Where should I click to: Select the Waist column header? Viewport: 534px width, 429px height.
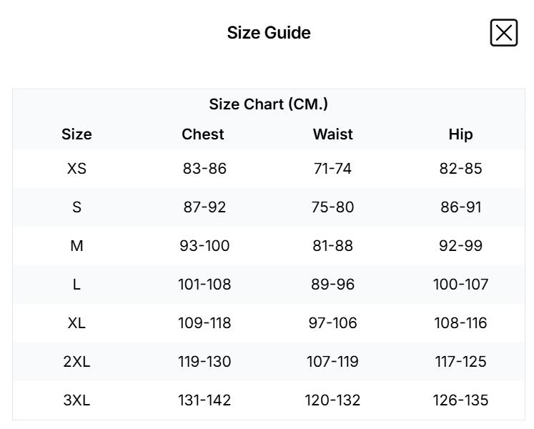coord(332,134)
